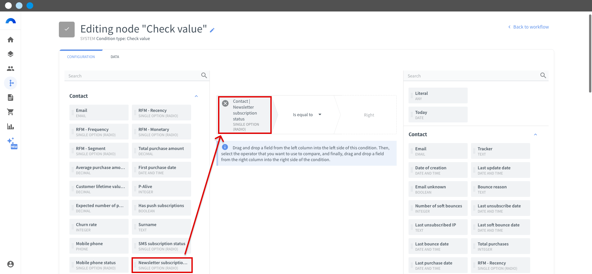The height and width of the screenshot is (274, 592).
Task: Open the sparkle NEW feature icon
Action: [12, 143]
